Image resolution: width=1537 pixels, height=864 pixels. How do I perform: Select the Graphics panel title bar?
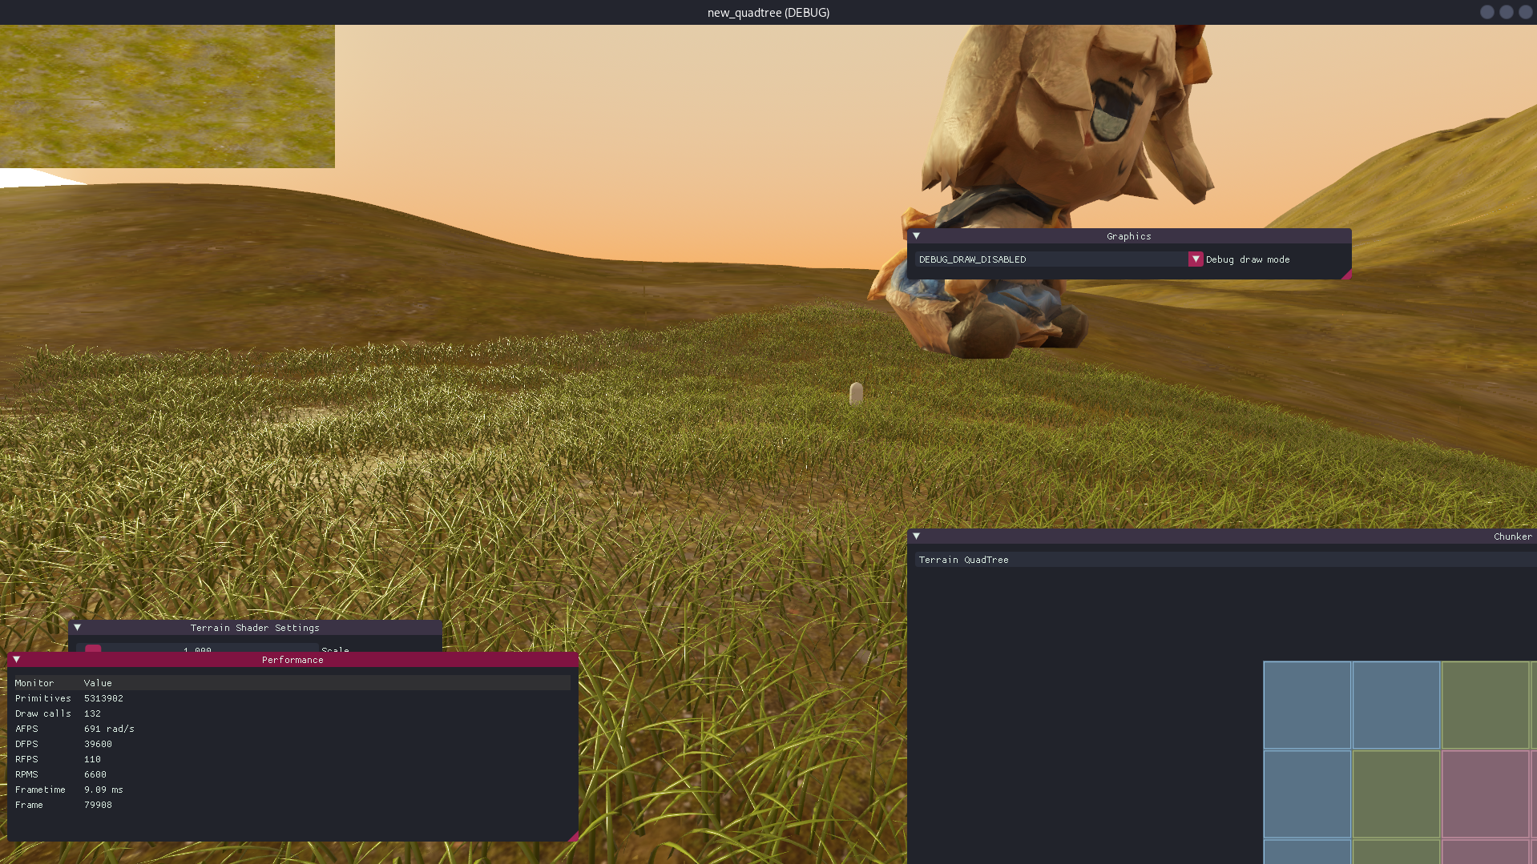coord(1128,236)
